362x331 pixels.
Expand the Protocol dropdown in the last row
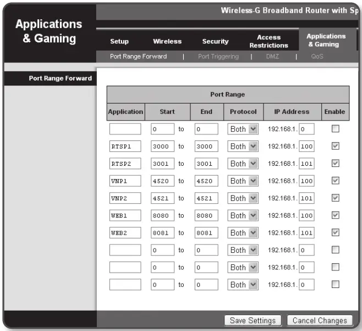[x=243, y=285]
